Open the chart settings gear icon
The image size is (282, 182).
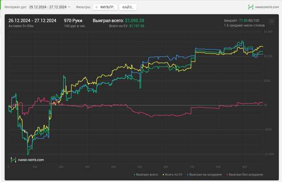click(272, 21)
